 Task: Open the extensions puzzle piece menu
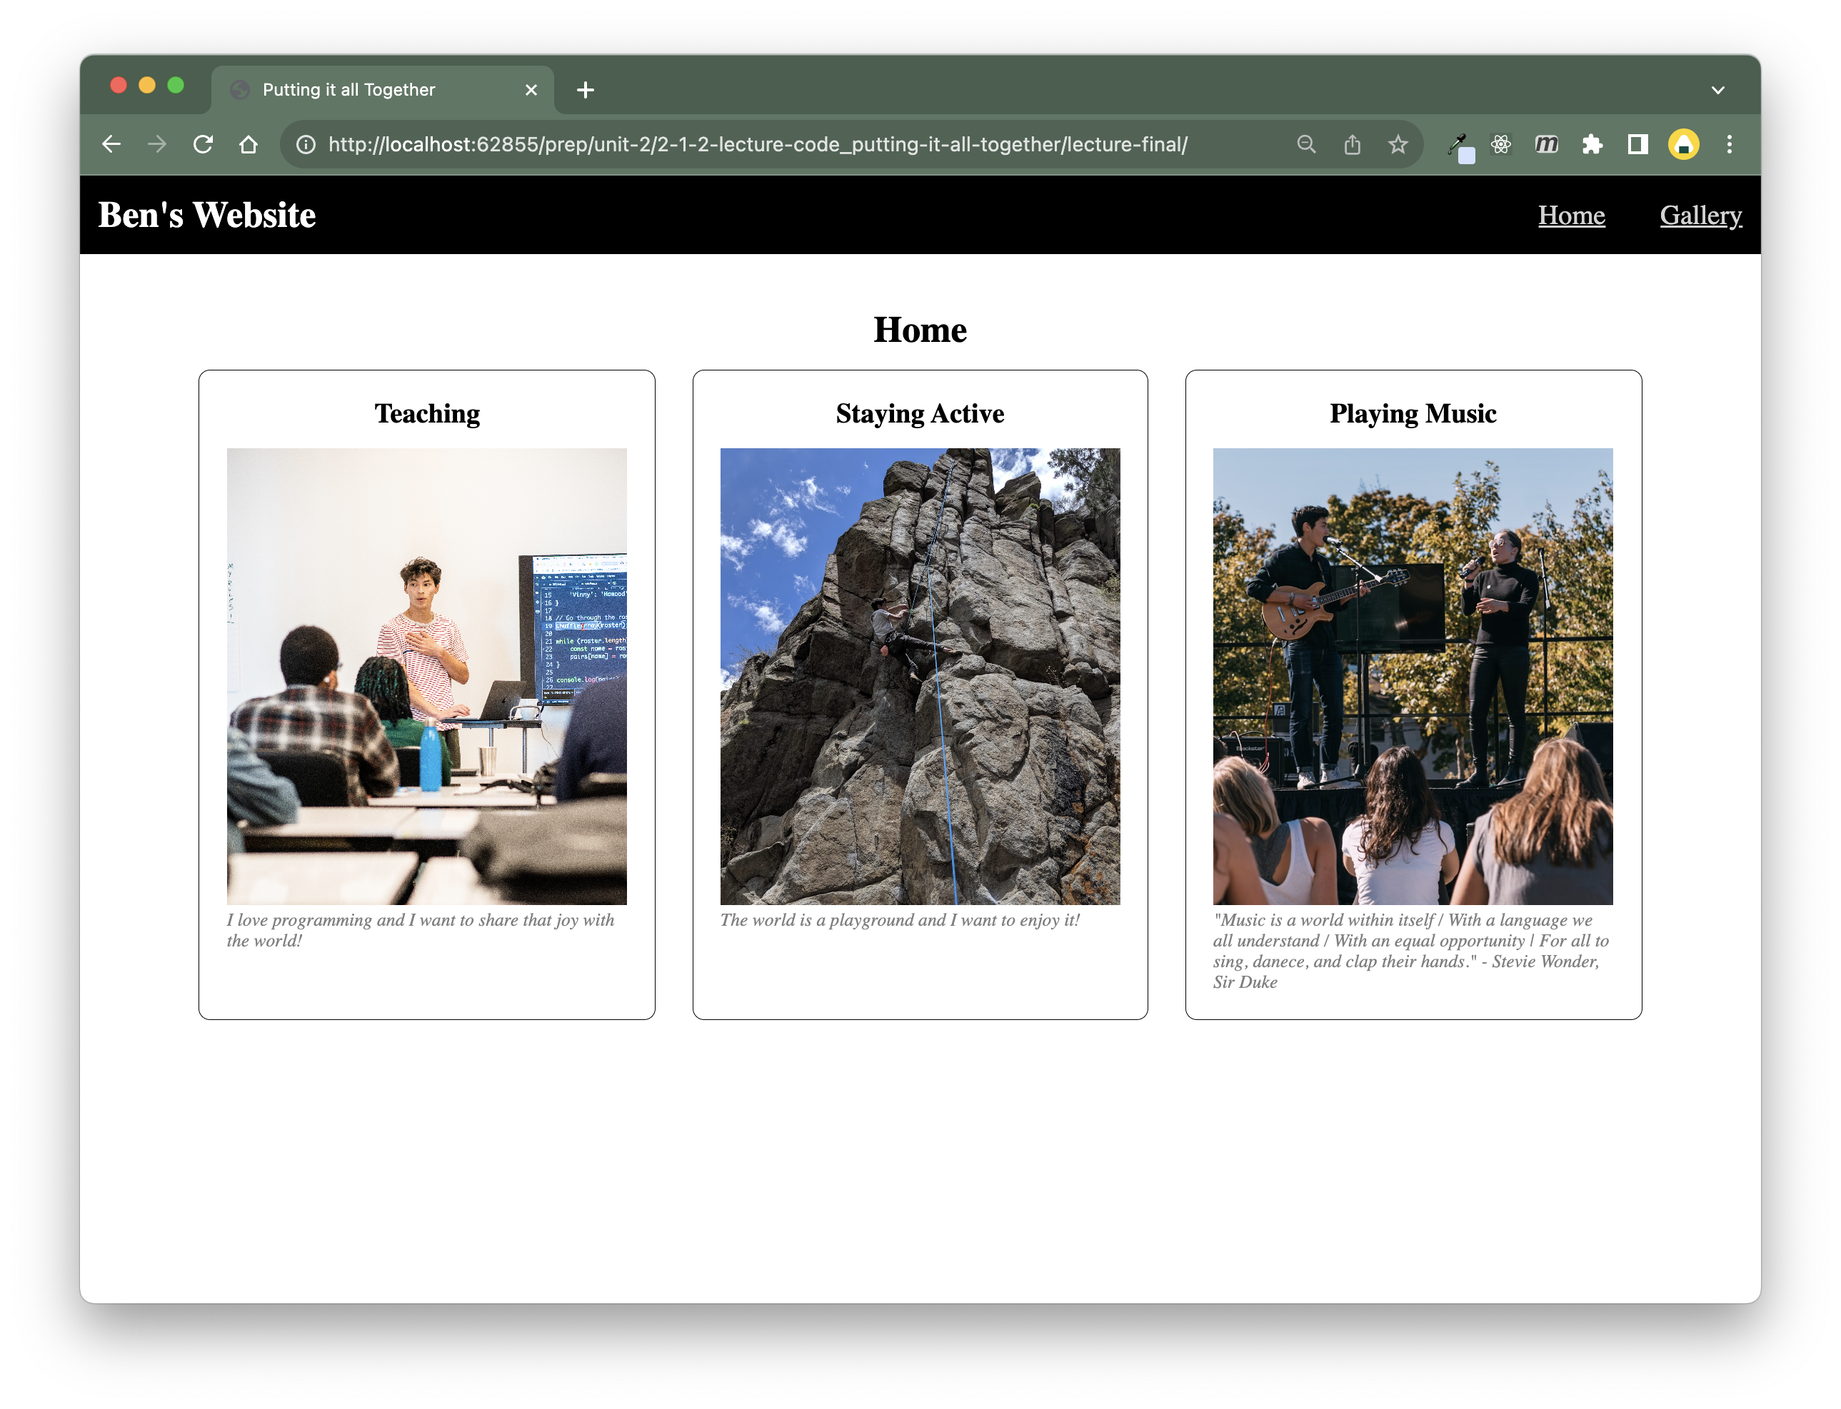point(1592,144)
